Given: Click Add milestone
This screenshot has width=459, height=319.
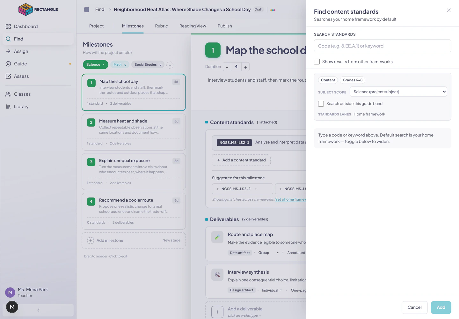Looking at the screenshot, I should [x=134, y=241].
